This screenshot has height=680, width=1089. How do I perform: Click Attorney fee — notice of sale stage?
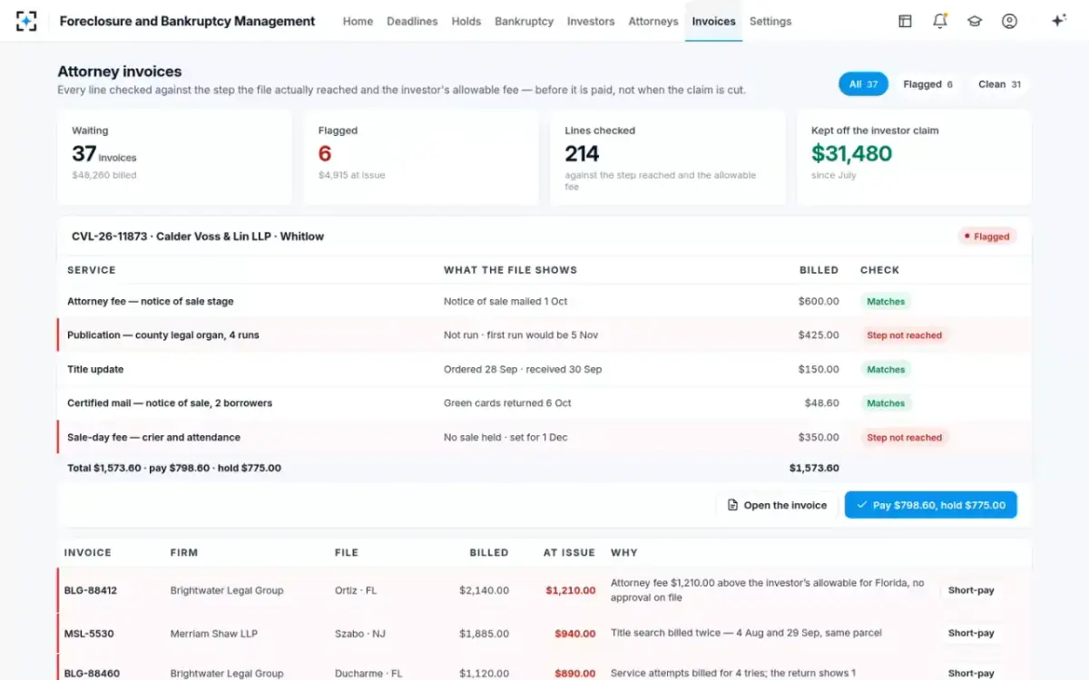pos(151,301)
